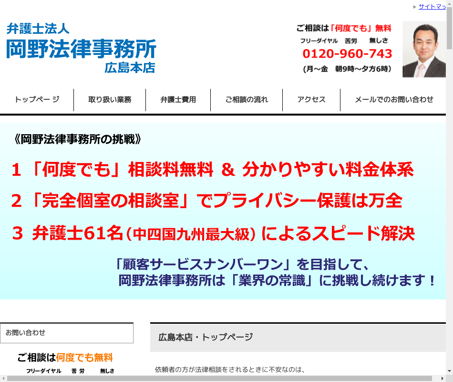This screenshot has height=382, width=453.
Task: Click the 岡野法律事務所 logo
Action: click(x=81, y=48)
